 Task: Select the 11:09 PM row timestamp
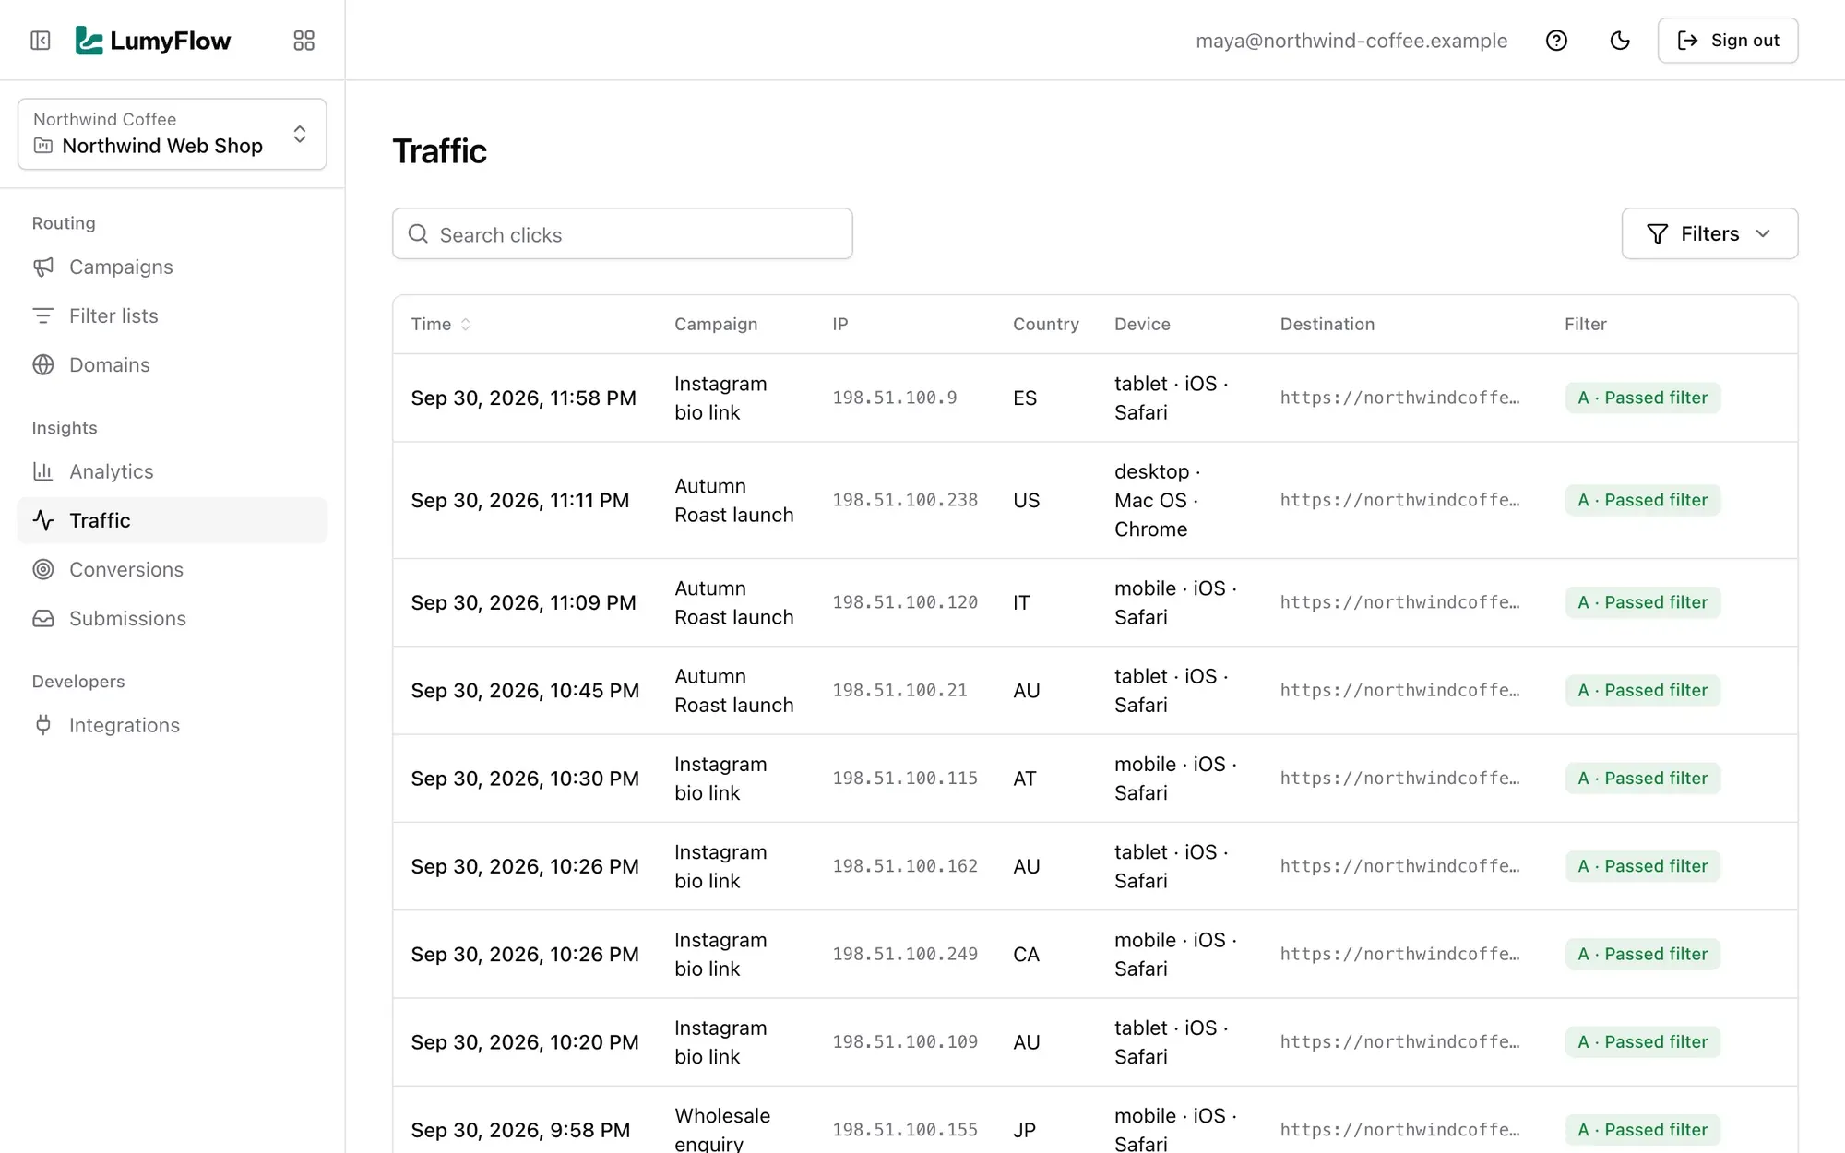tap(524, 603)
